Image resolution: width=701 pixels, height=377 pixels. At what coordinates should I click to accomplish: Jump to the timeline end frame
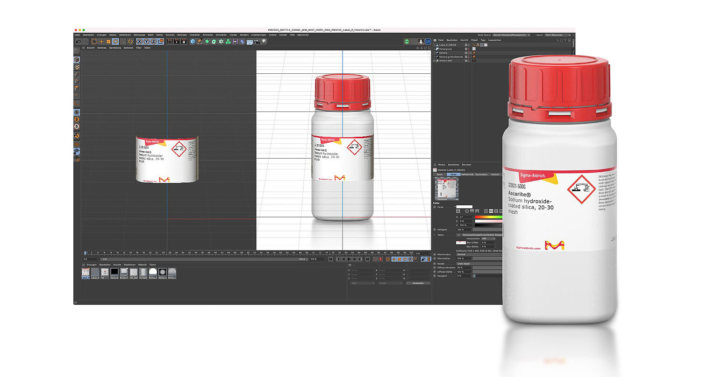367,259
